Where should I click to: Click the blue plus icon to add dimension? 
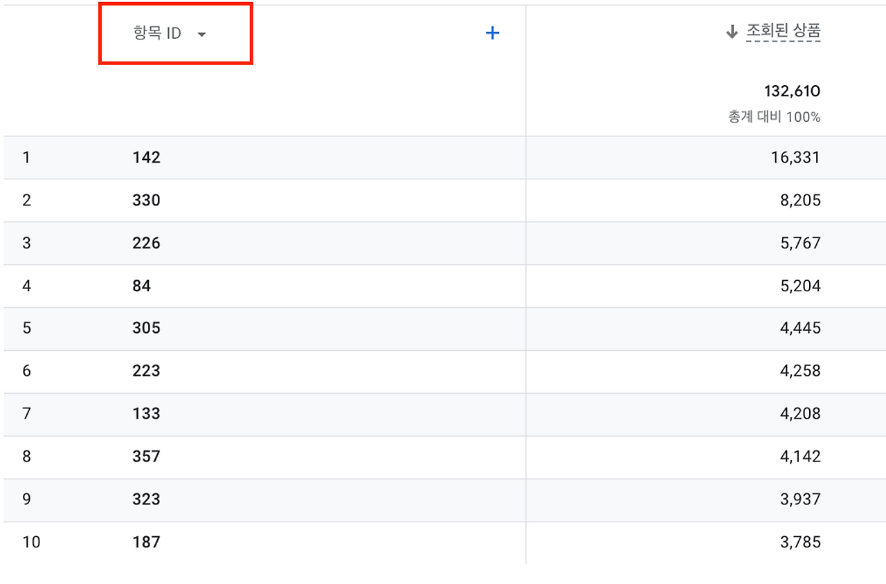click(x=492, y=33)
